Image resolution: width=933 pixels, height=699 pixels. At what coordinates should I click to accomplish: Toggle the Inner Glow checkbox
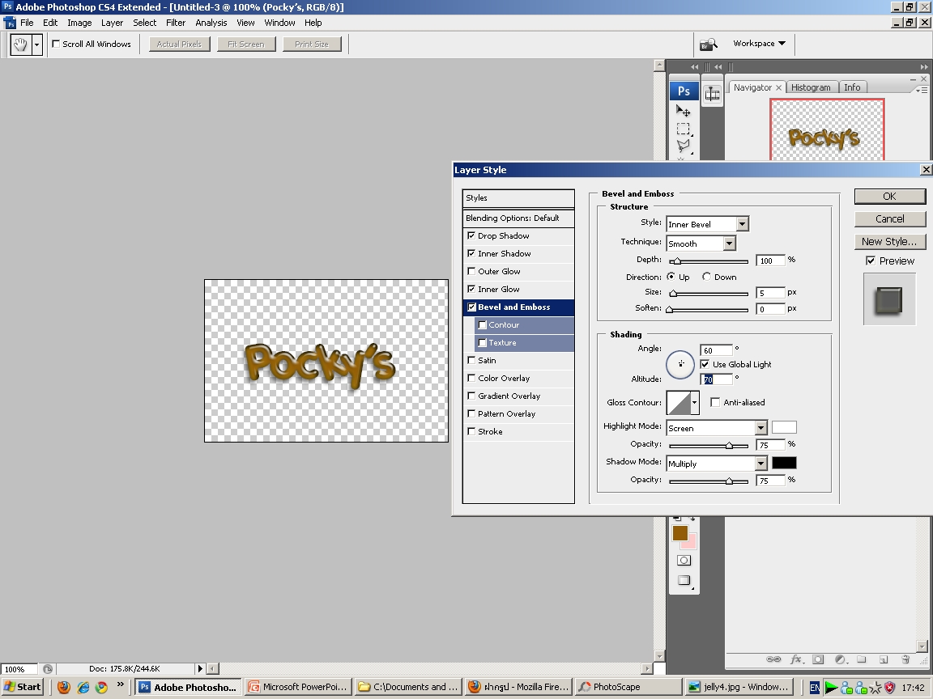tap(471, 289)
